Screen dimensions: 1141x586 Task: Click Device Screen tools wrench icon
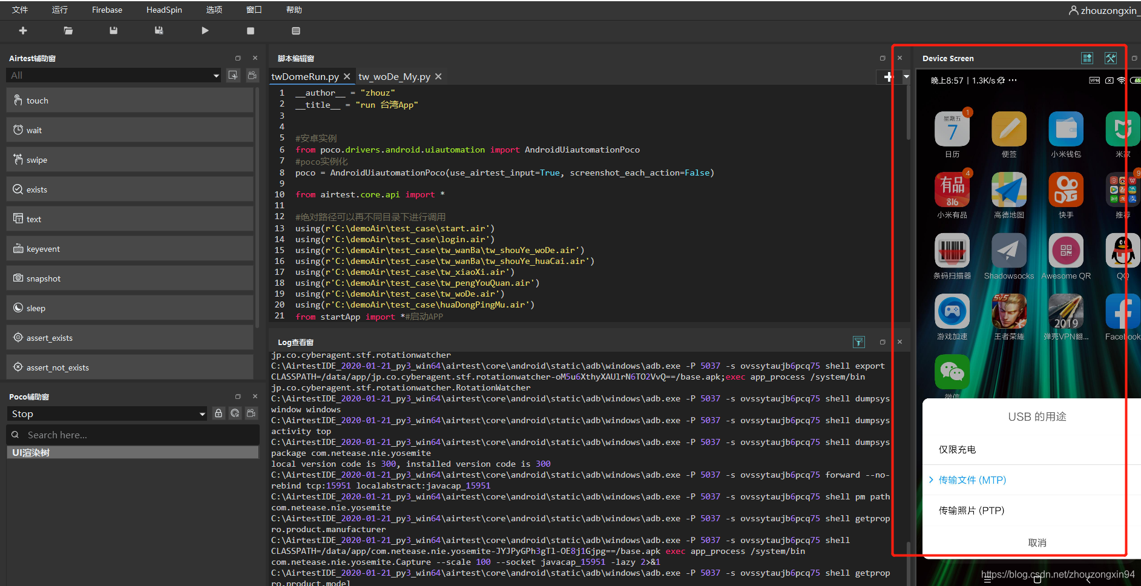(x=1111, y=58)
